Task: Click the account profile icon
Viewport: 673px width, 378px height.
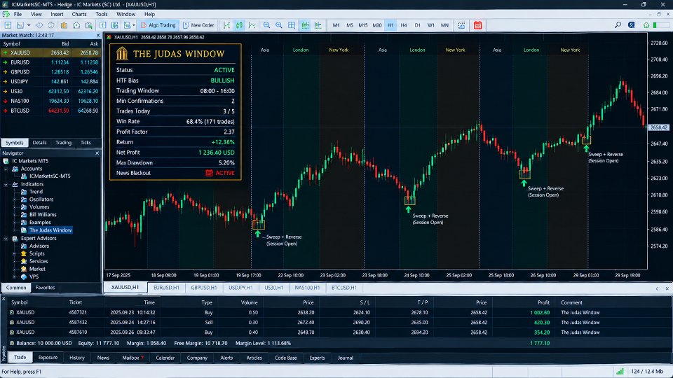Action: [632, 25]
